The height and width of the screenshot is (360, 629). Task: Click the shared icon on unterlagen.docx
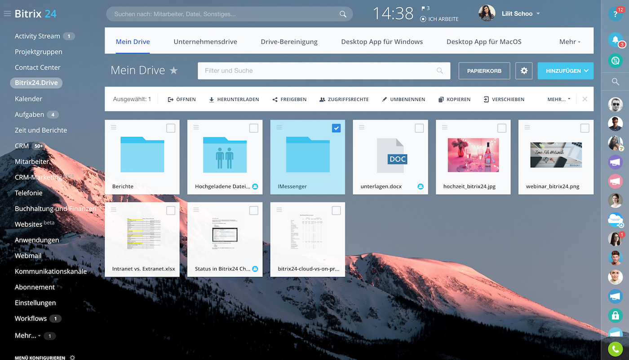click(421, 187)
